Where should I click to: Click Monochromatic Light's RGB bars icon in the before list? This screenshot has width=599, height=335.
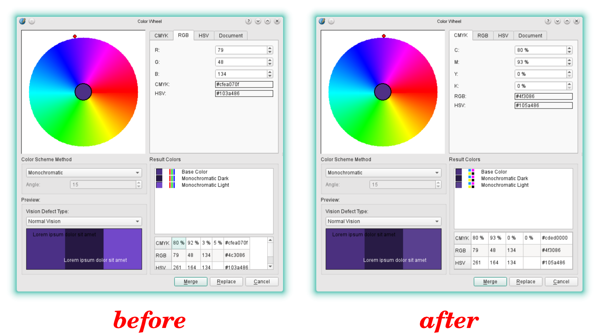click(x=172, y=185)
